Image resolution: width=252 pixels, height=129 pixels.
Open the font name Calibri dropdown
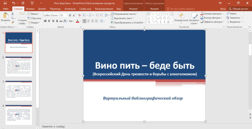[x=59, y=15]
